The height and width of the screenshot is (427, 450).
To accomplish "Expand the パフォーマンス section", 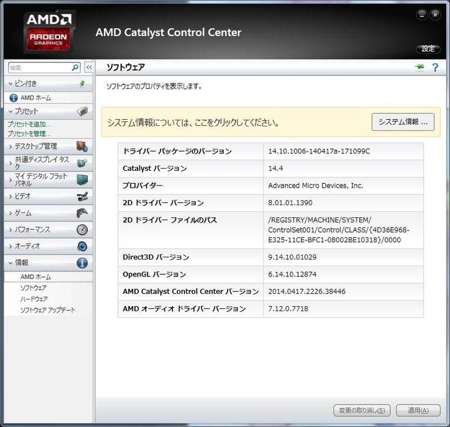I will pos(11,230).
